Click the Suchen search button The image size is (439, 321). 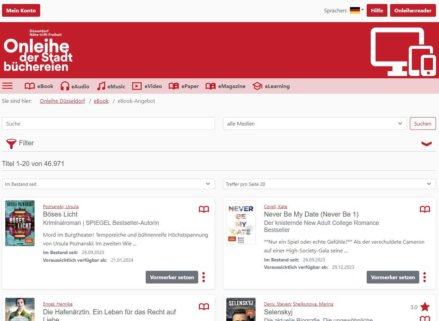tap(423, 124)
